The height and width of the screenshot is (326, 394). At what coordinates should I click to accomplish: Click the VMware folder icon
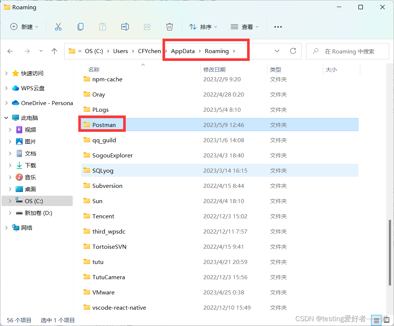point(87,292)
